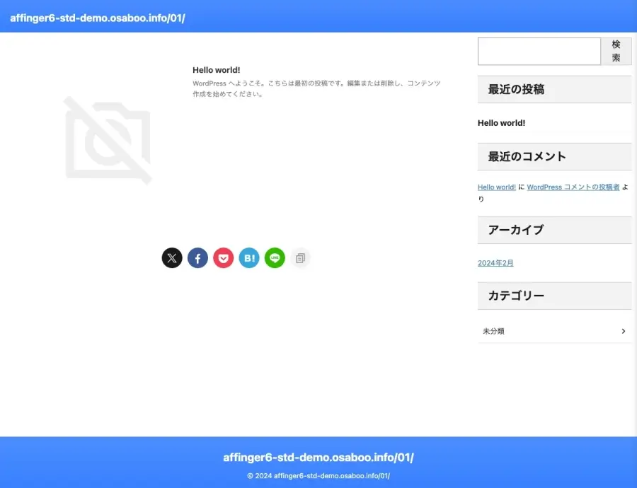This screenshot has height=488, width=637.
Task: Open the 2024年2月 archive link
Action: (x=496, y=262)
